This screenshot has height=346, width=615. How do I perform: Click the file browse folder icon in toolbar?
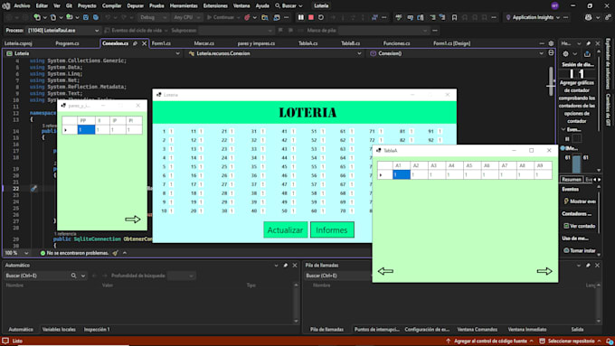click(x=265, y=17)
